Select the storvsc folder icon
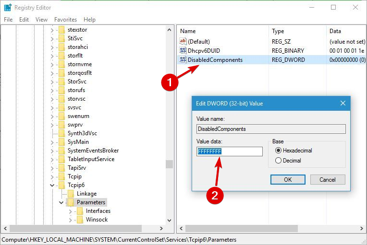This screenshot has width=367, height=245. pos(61,99)
